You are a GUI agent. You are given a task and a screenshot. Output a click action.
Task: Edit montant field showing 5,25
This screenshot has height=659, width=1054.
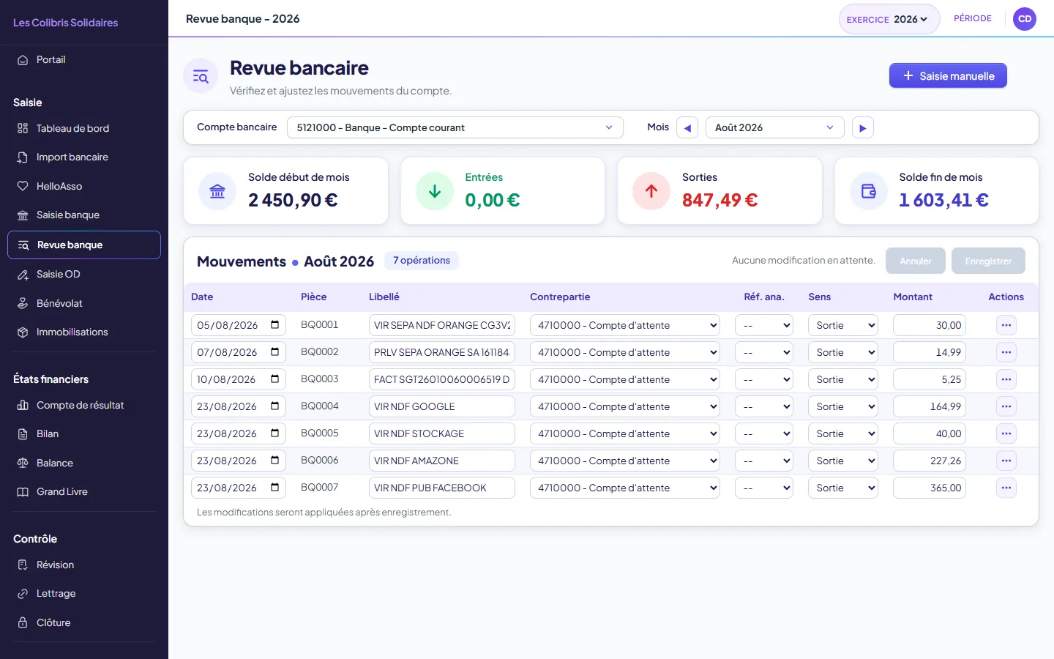coord(930,379)
